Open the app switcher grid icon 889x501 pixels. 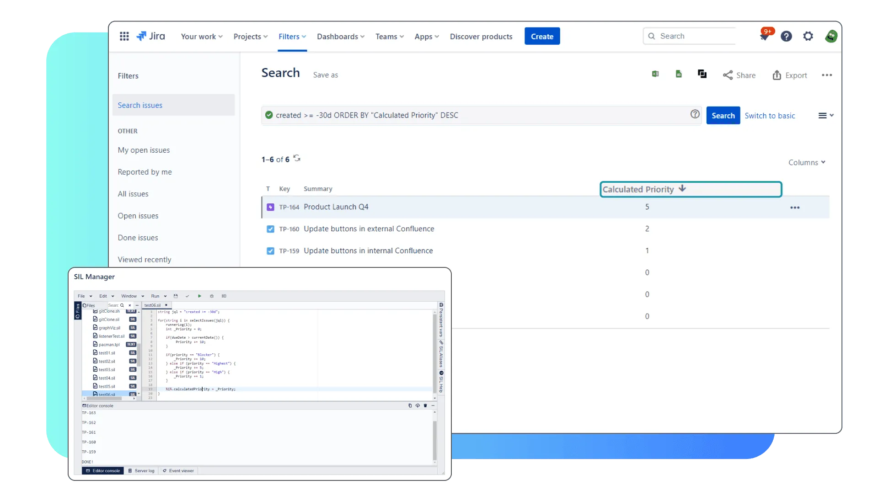click(x=124, y=36)
